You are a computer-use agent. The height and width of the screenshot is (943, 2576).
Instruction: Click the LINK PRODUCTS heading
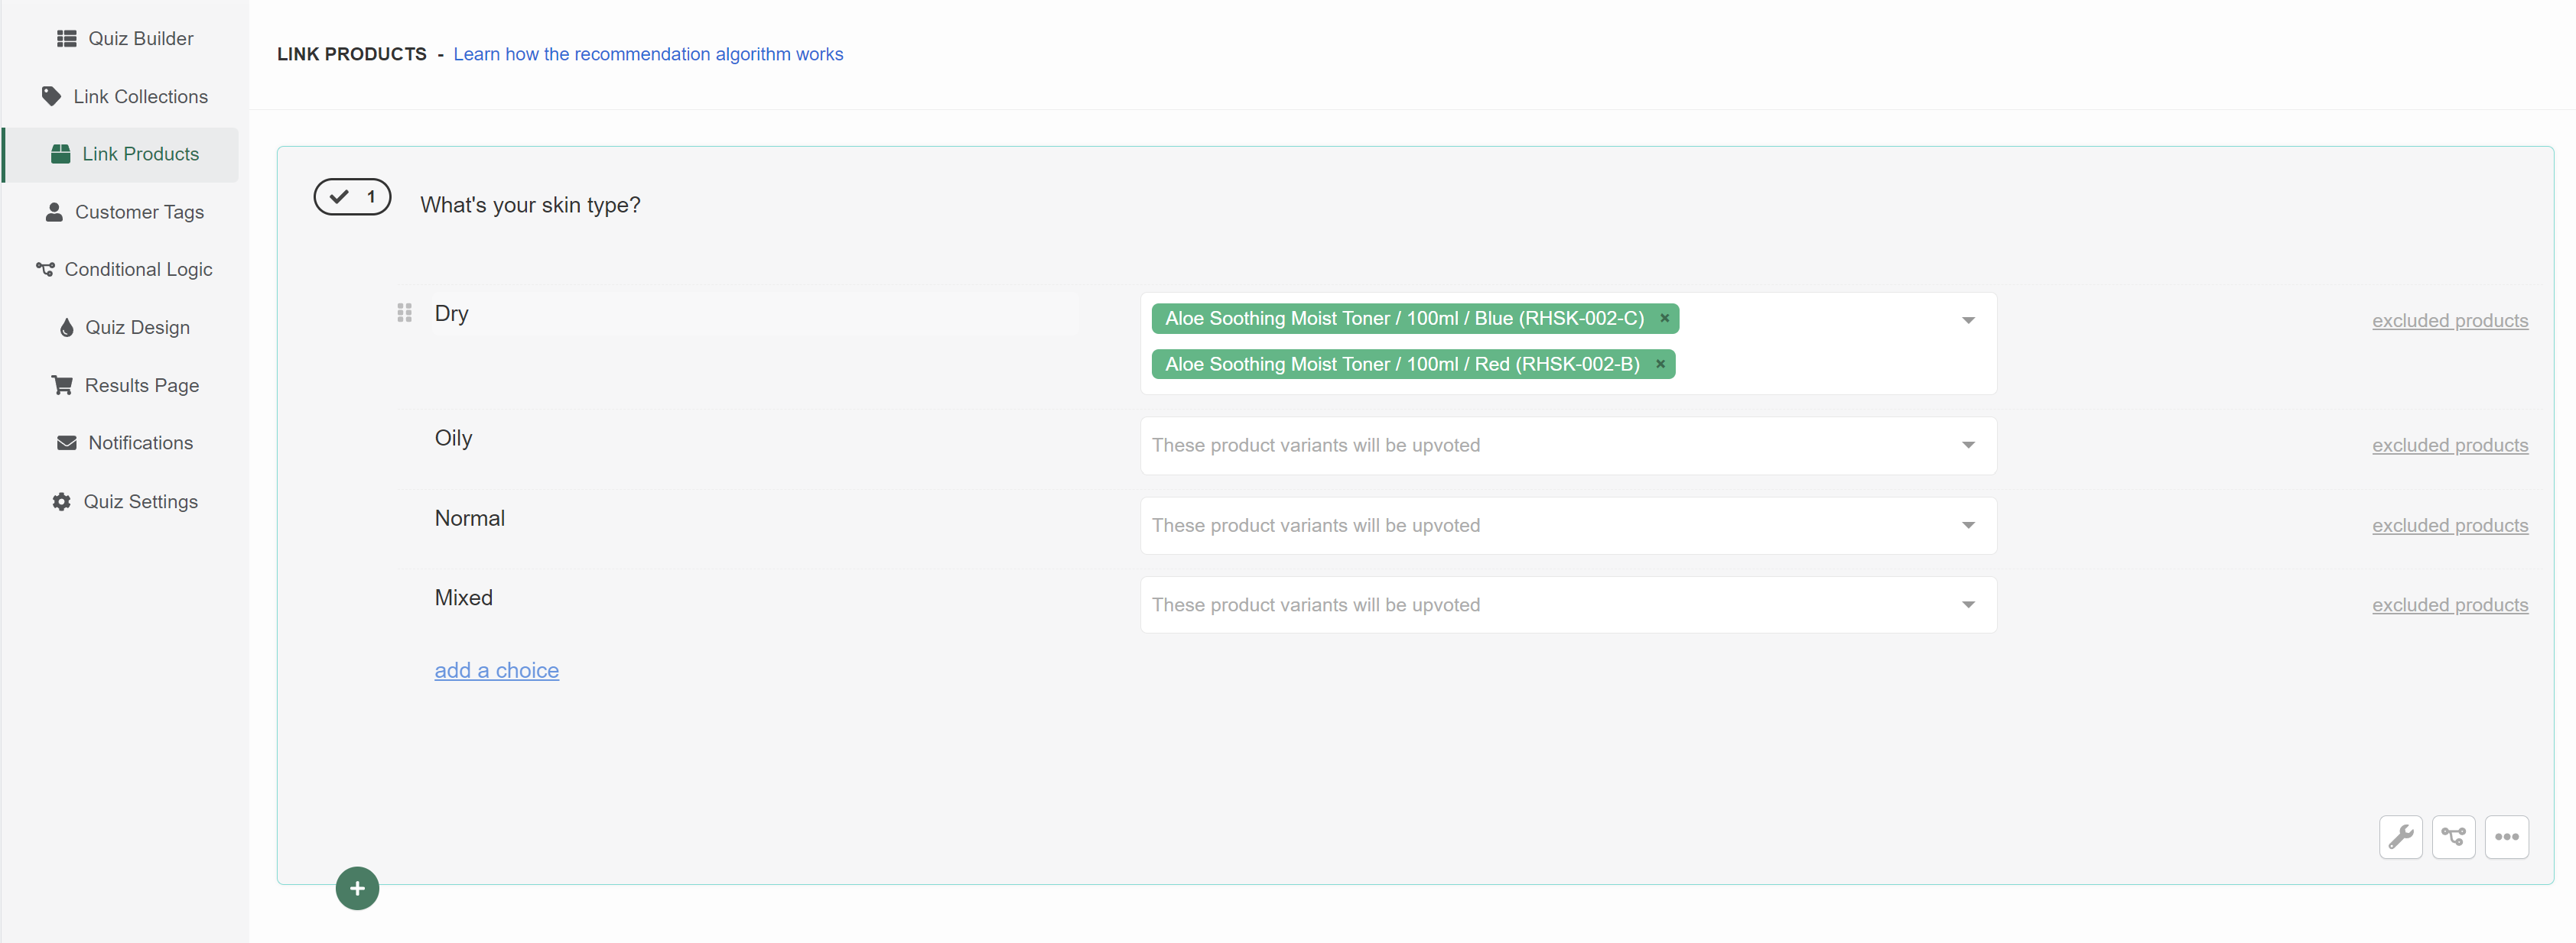tap(352, 54)
